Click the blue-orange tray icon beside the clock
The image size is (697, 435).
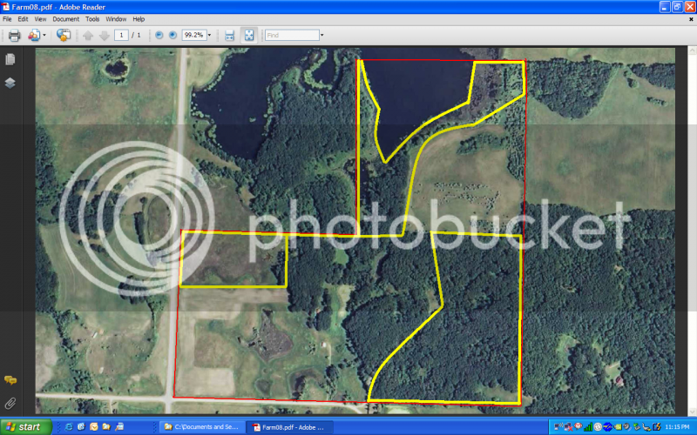coord(657,427)
